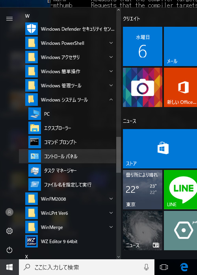197x275 pixels.
Task: Open the コントロール パネル icon
Action: [35, 156]
